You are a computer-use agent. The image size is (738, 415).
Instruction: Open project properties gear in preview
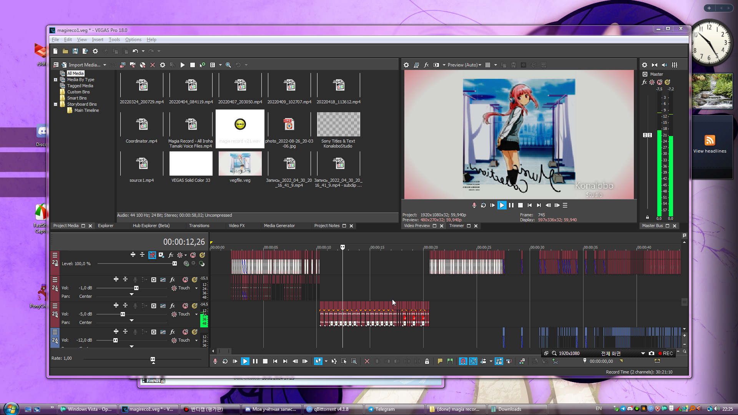click(406, 65)
